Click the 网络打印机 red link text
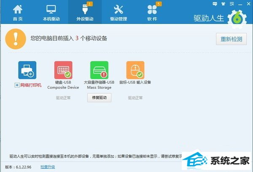253x172 pixels. [x=31, y=85]
